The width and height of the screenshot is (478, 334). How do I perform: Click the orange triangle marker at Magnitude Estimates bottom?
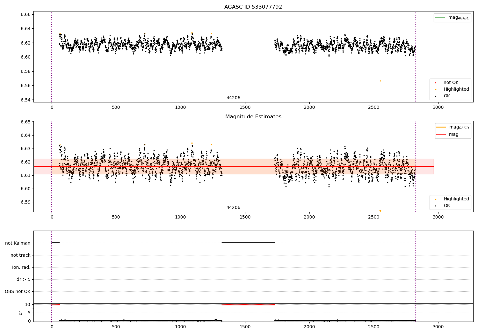tap(380, 211)
